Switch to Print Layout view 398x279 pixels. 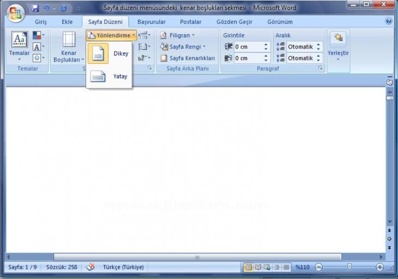[248, 267]
